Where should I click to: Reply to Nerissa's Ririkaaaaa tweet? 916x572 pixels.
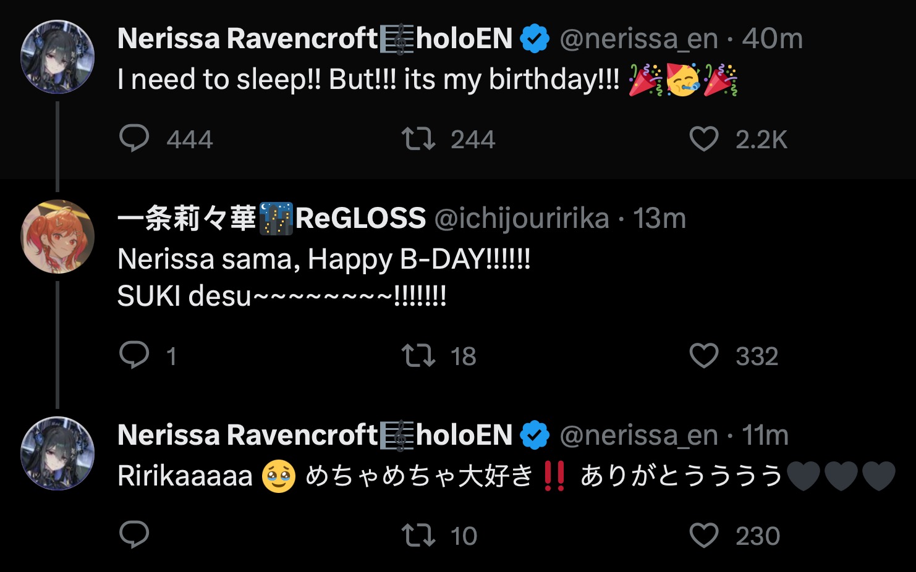(134, 535)
